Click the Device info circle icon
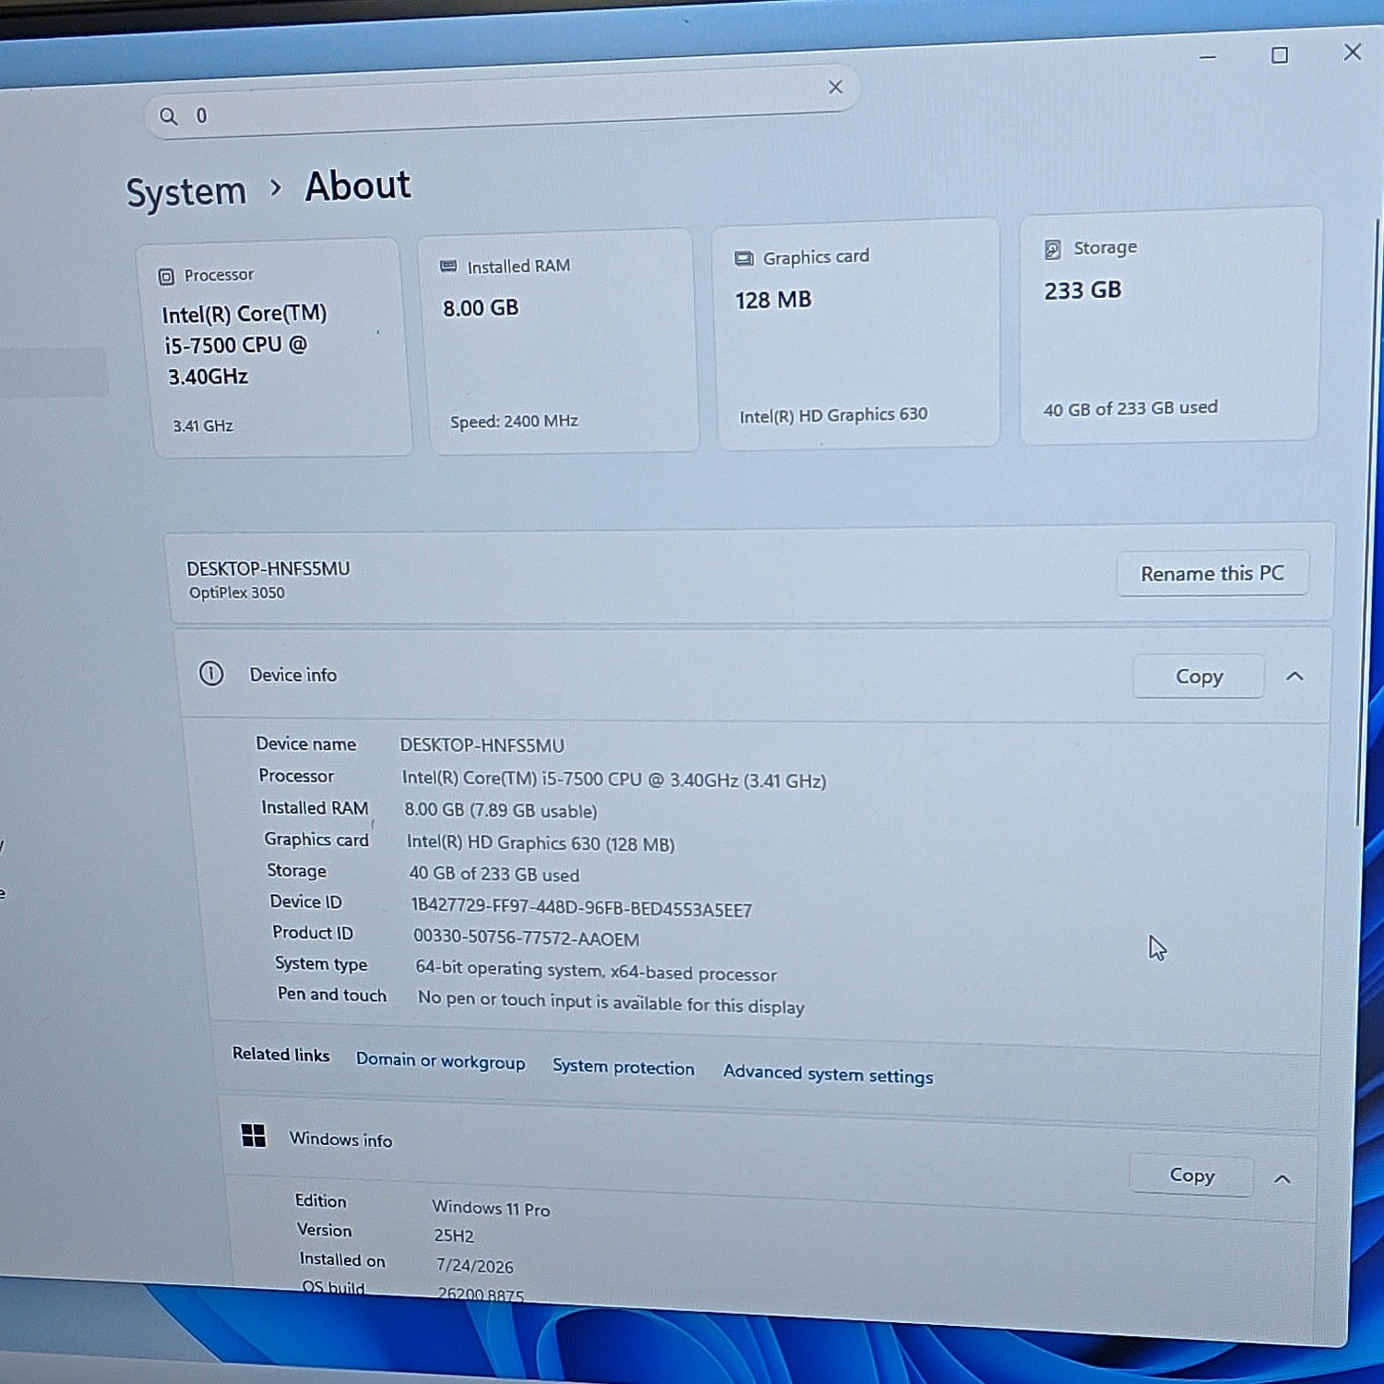This screenshot has height=1384, width=1384. click(x=211, y=674)
